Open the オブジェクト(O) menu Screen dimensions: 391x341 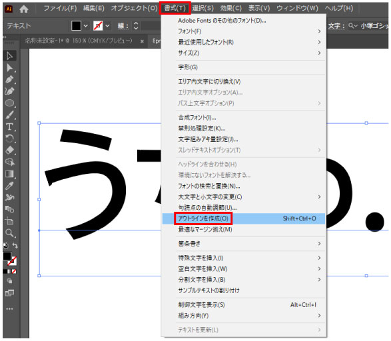(x=134, y=8)
